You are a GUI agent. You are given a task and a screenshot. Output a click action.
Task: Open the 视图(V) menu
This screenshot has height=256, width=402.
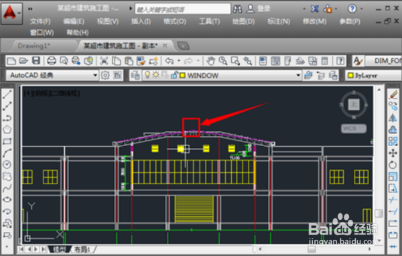108,21
